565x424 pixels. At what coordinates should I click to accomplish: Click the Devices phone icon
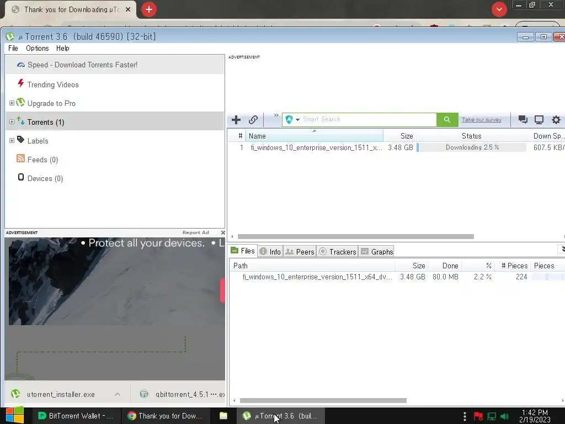(x=21, y=177)
